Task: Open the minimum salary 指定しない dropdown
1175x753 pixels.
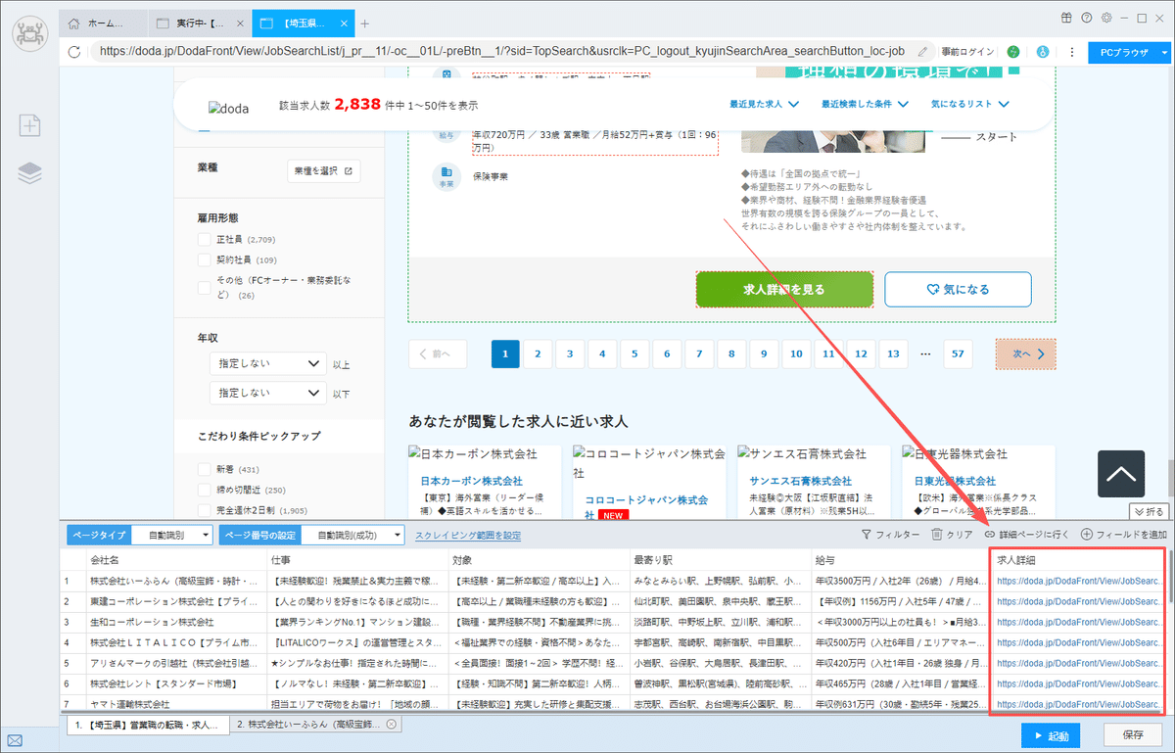Action: (x=268, y=364)
